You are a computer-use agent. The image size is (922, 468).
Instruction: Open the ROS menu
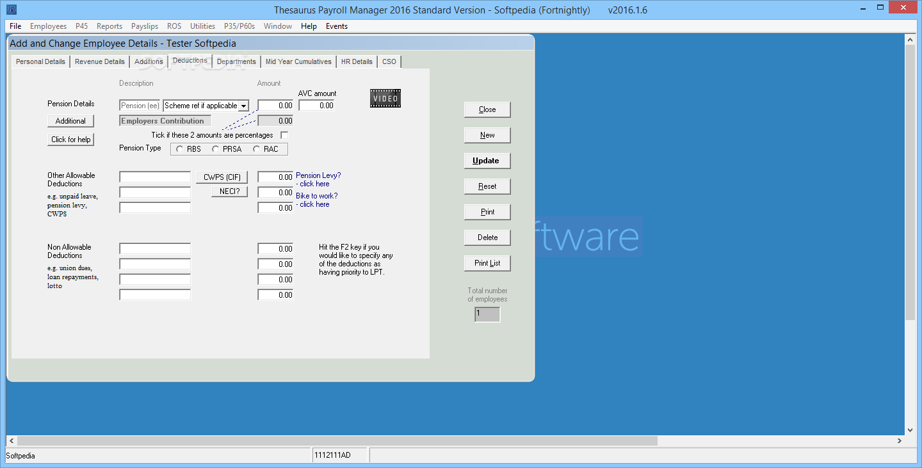coord(174,26)
